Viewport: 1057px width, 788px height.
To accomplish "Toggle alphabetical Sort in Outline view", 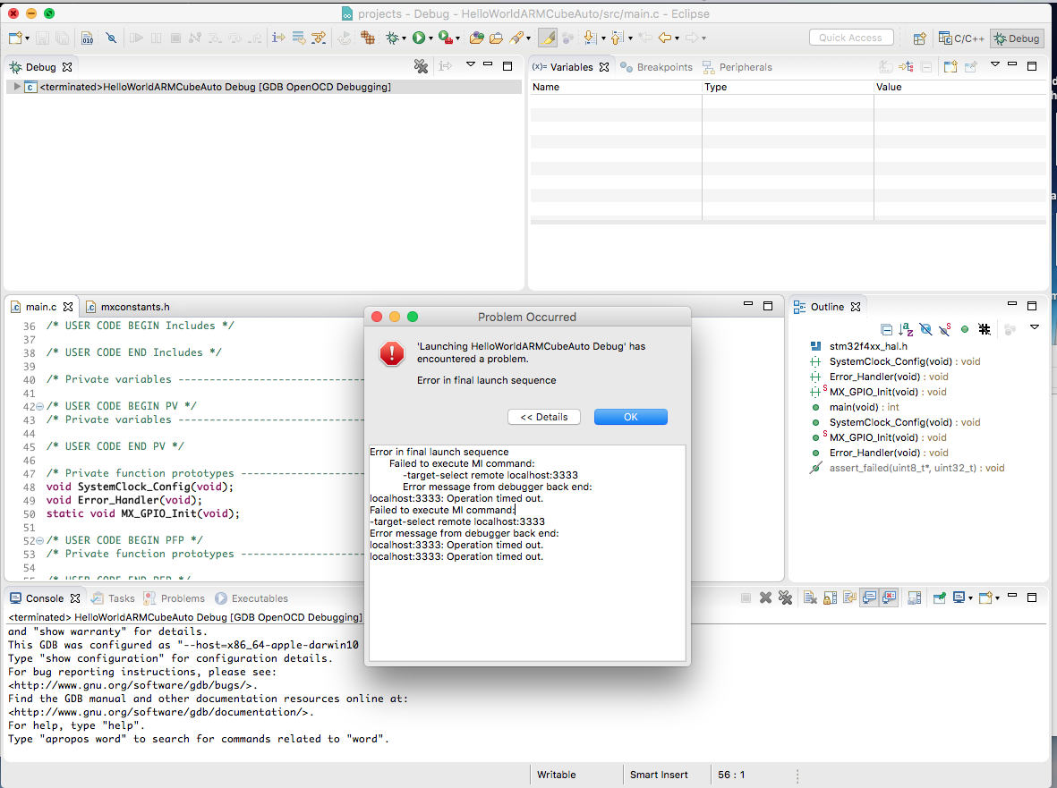I will (x=906, y=329).
